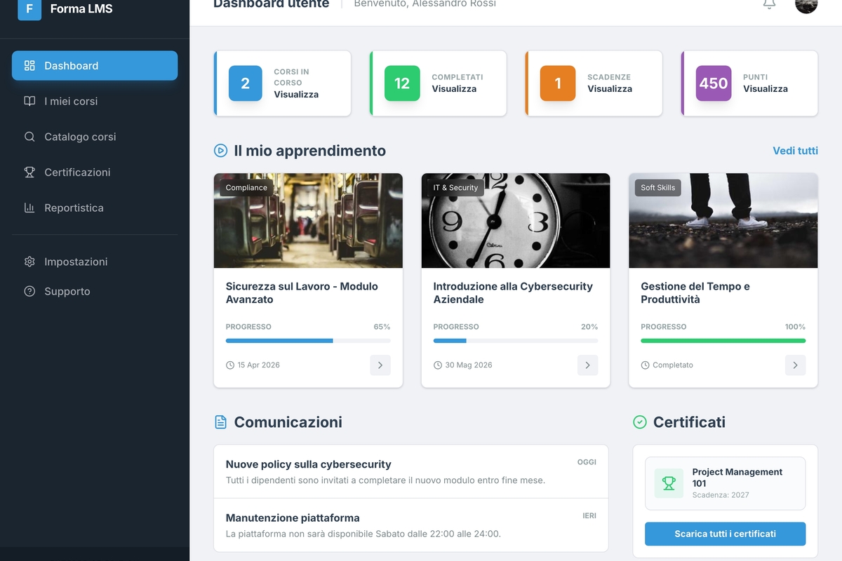842x561 pixels.
Task: Click the document icon beside Comunicazioni
Action: (220, 422)
